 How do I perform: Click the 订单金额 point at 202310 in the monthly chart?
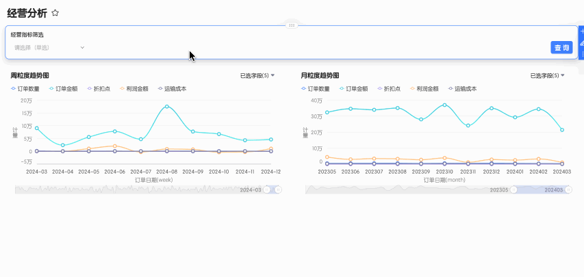pyautogui.click(x=444, y=105)
